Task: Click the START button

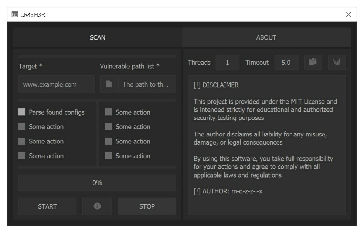Action: pos(47,206)
